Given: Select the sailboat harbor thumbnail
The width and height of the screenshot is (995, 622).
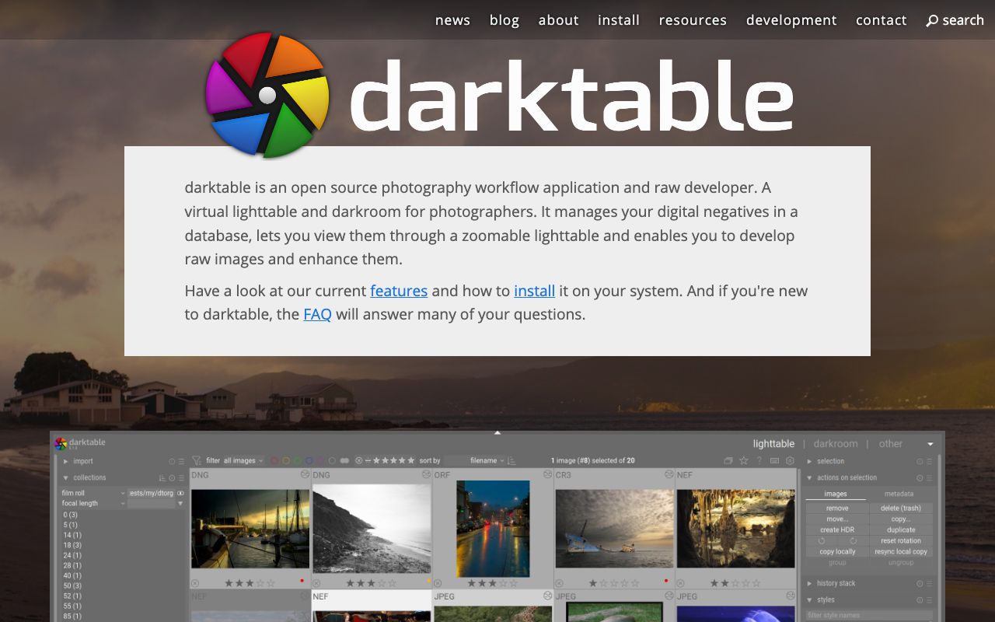Looking at the screenshot, I should (250, 529).
